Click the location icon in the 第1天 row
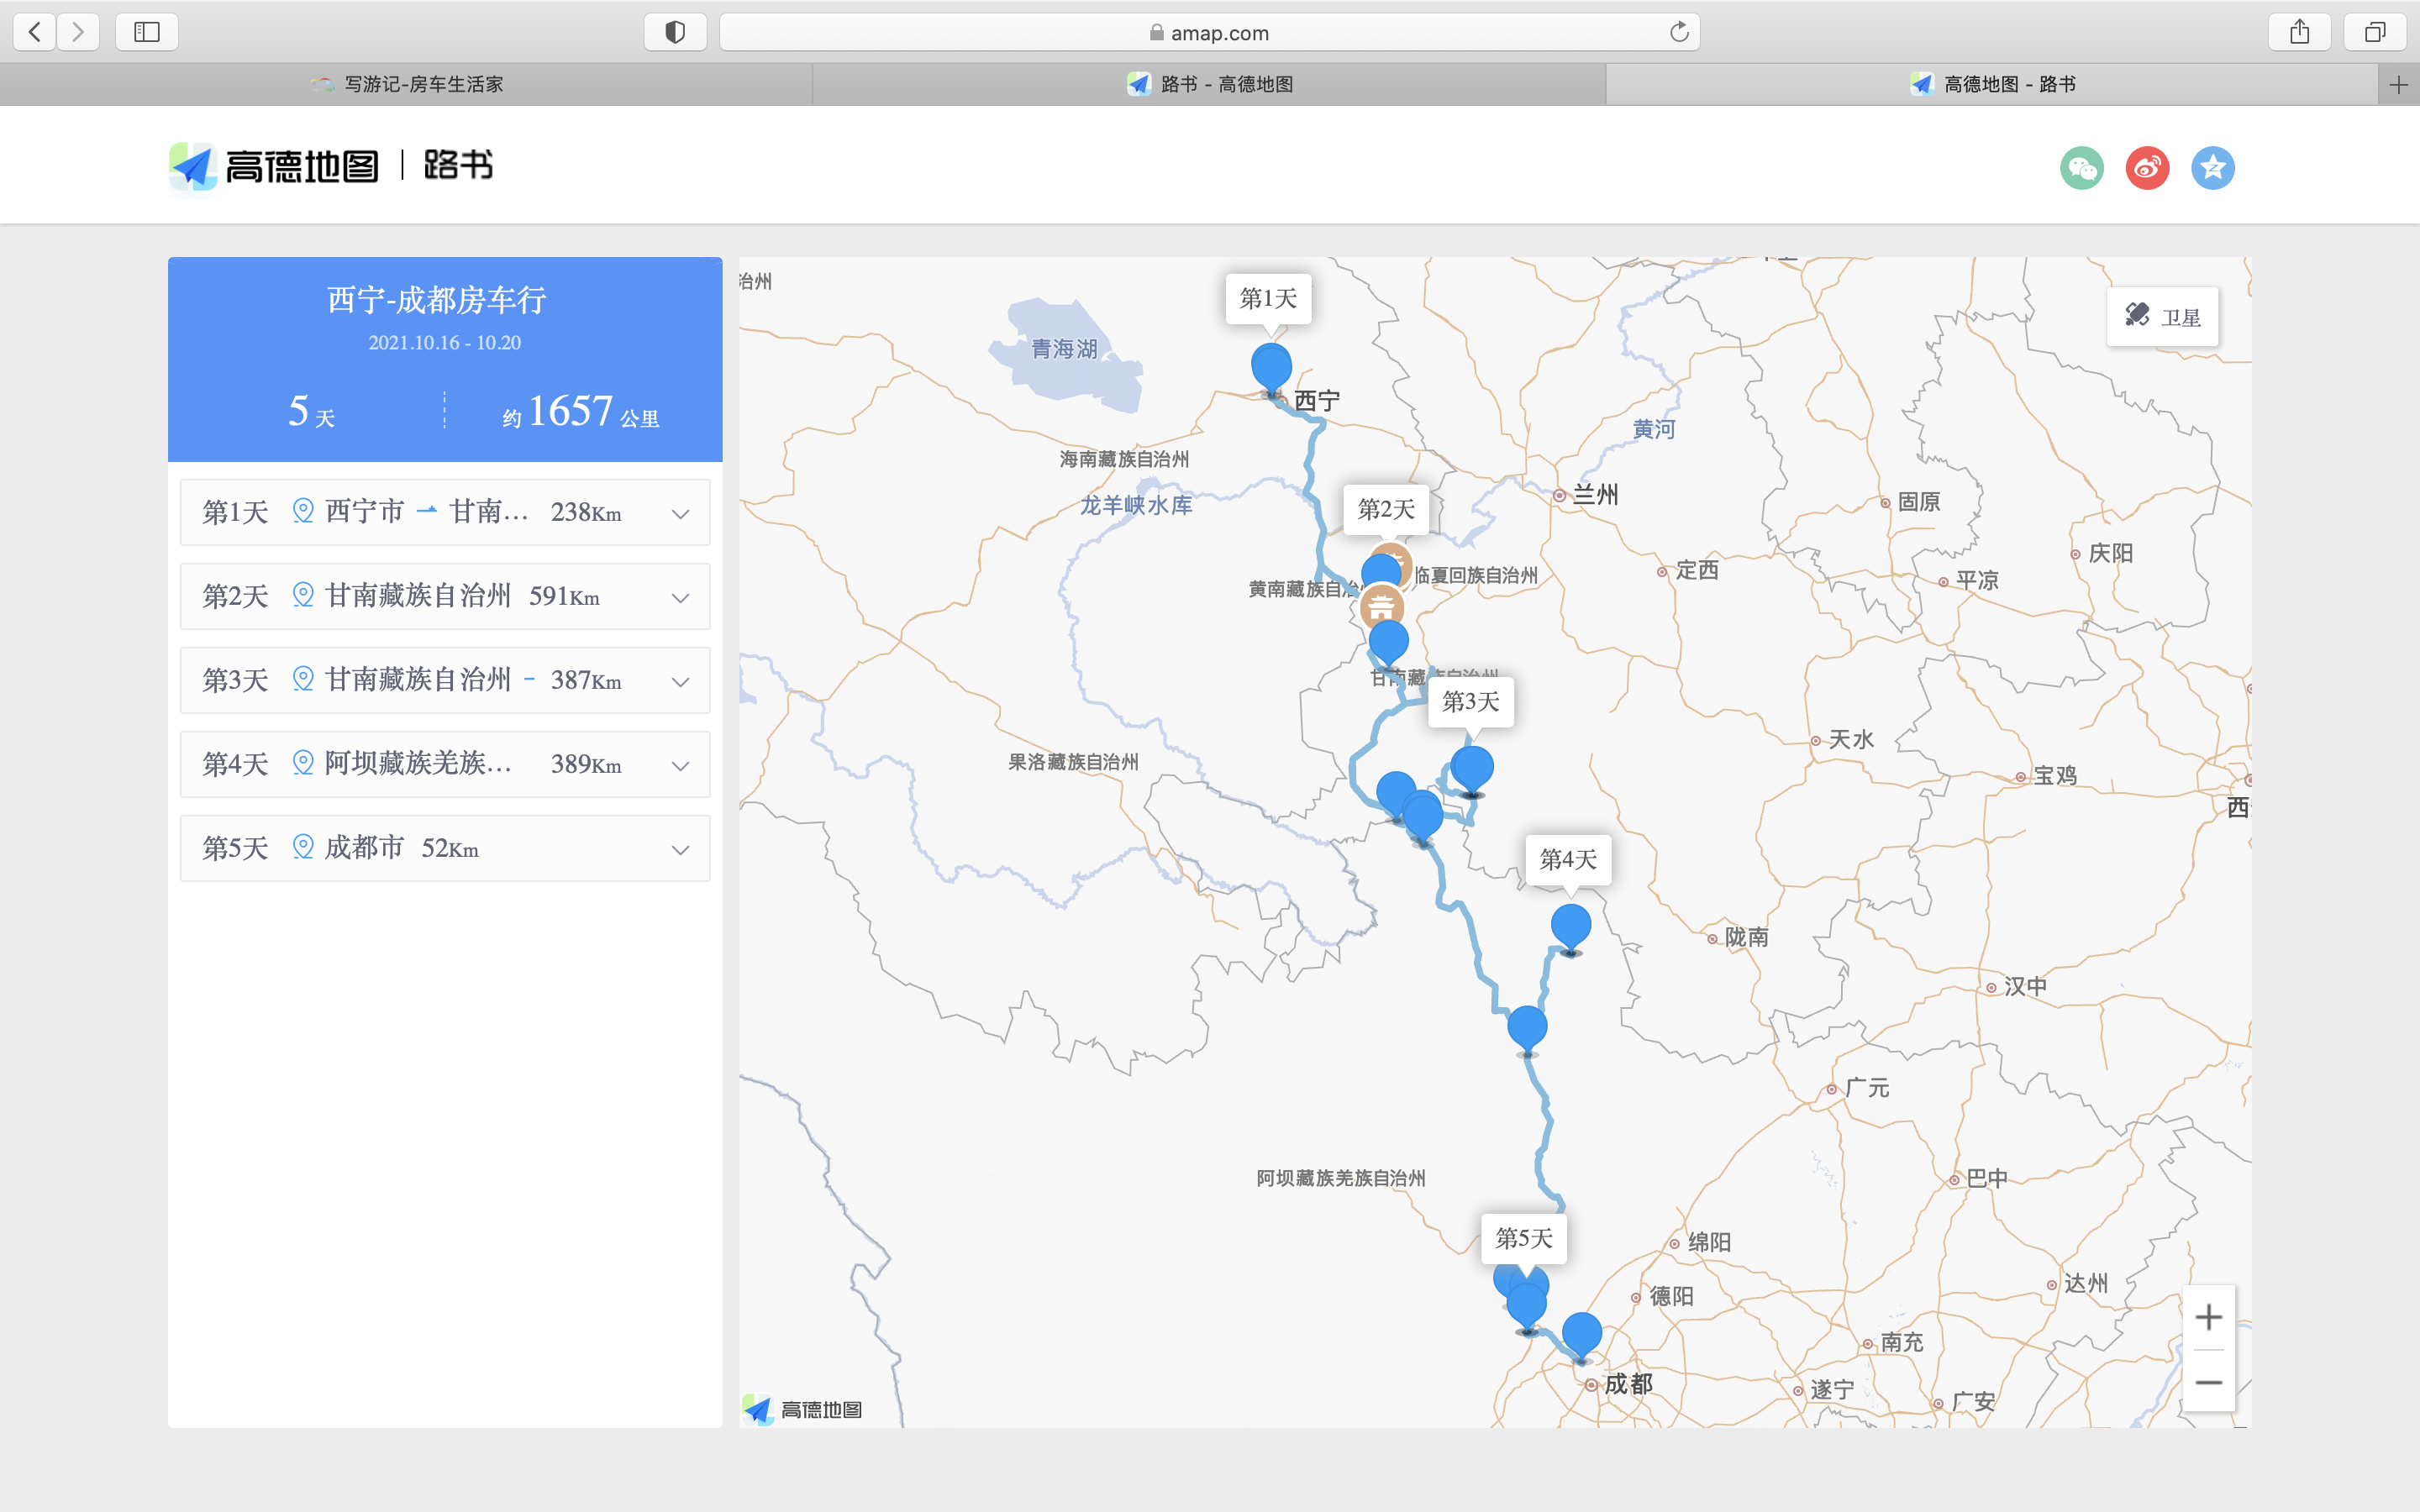Screen dimensions: 2420x1512 302,511
